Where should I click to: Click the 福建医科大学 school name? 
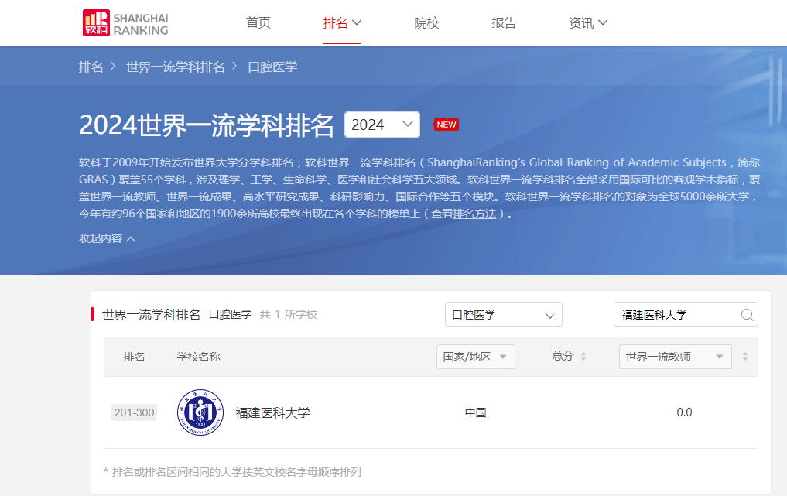click(x=272, y=412)
